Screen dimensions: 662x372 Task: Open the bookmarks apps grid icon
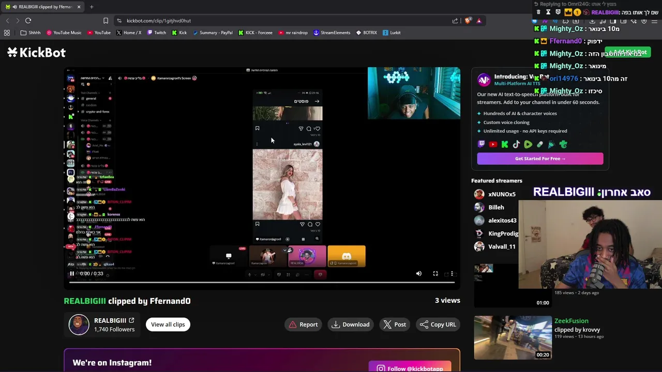tap(7, 33)
